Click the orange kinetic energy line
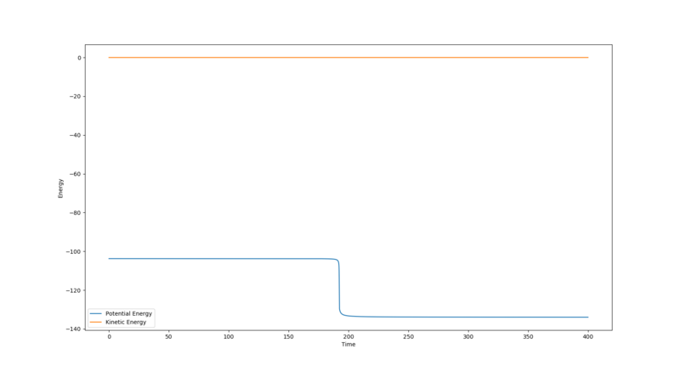The width and height of the screenshot is (680, 371). click(x=348, y=58)
